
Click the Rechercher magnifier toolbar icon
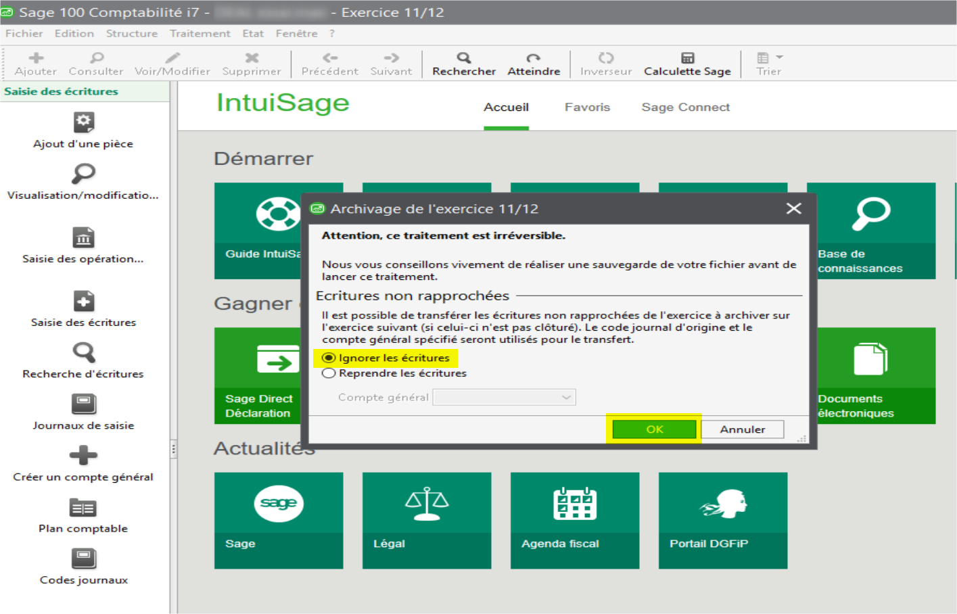pos(463,58)
